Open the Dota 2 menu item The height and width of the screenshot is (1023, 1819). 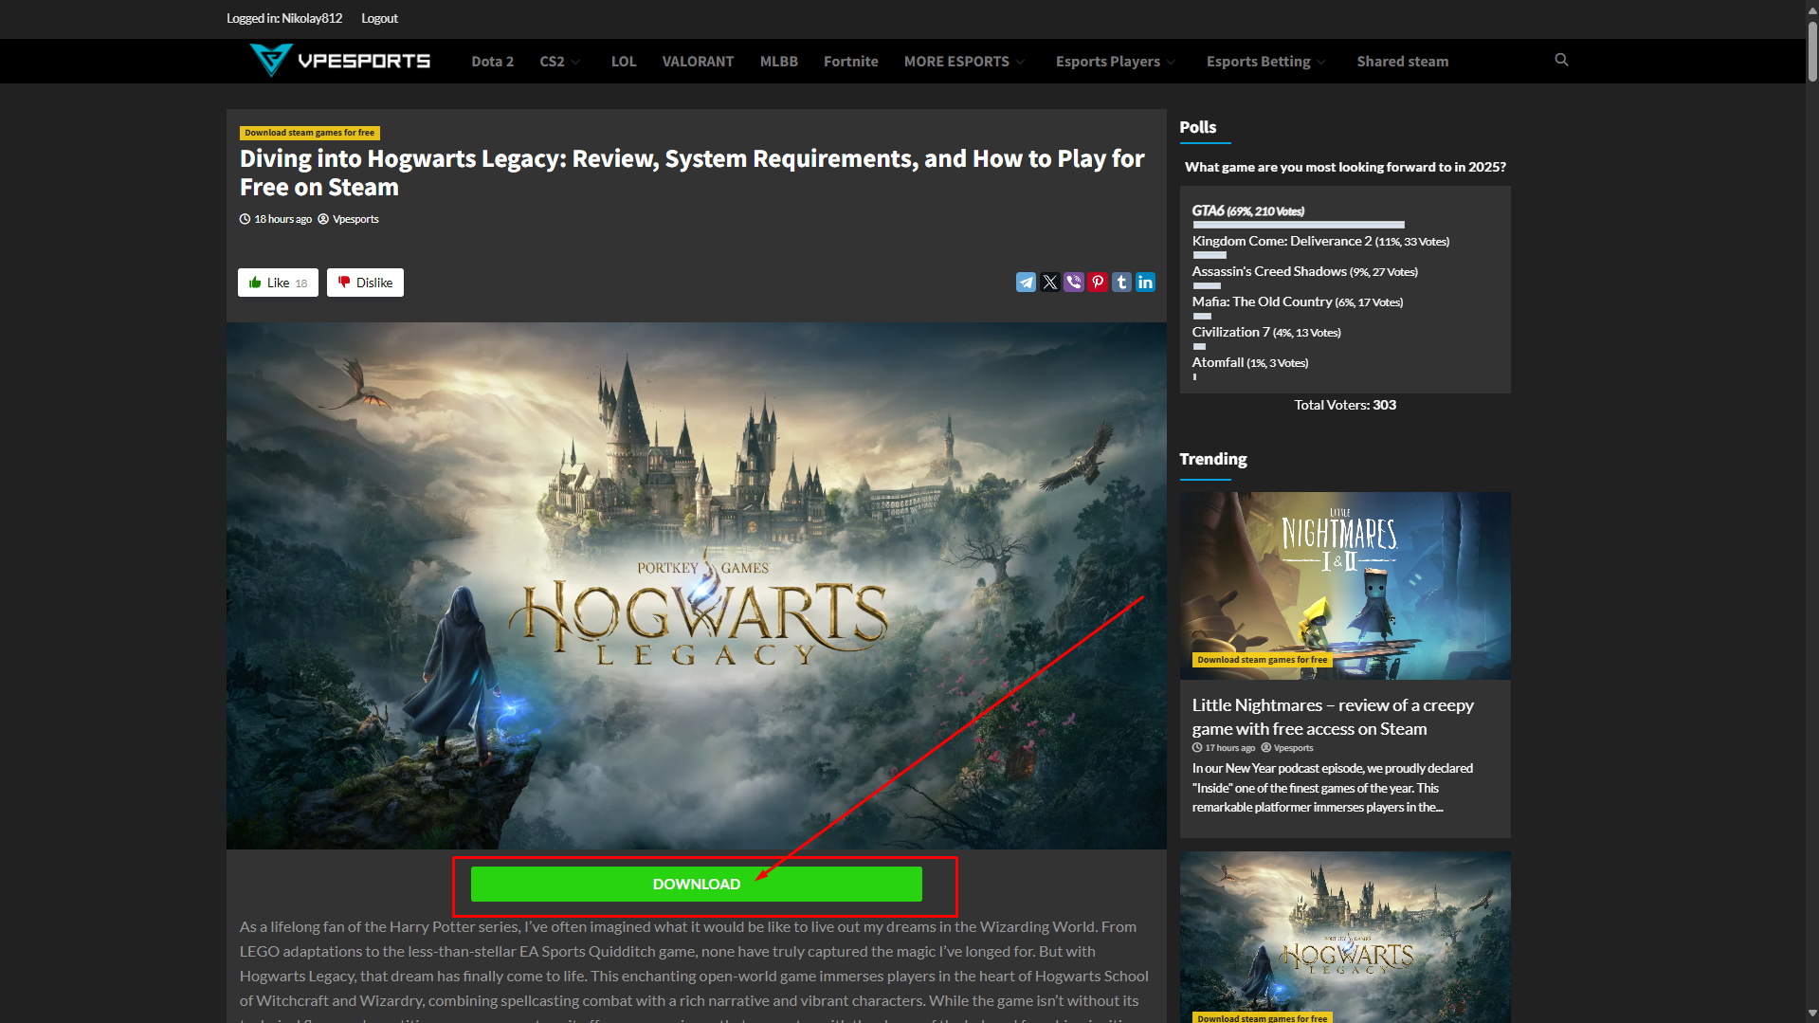click(492, 62)
